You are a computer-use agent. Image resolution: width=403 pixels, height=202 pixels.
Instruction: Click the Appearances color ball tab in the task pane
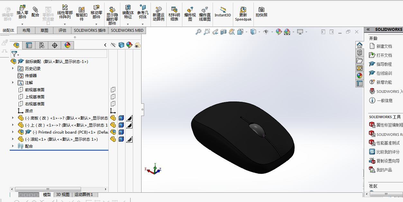click(x=360, y=76)
